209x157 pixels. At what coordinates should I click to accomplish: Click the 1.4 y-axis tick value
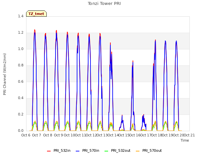pyautogui.click(x=21, y=16)
